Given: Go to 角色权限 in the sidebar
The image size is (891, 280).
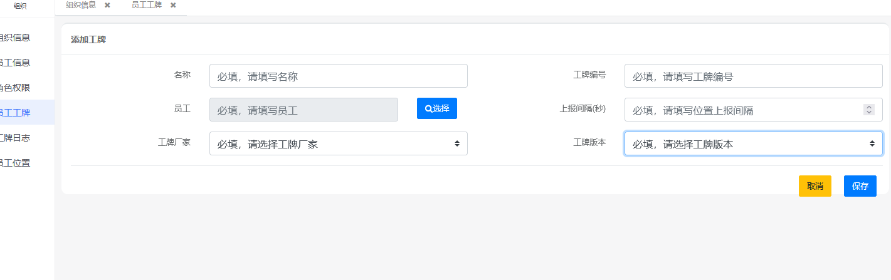Looking at the screenshot, I should pos(15,88).
